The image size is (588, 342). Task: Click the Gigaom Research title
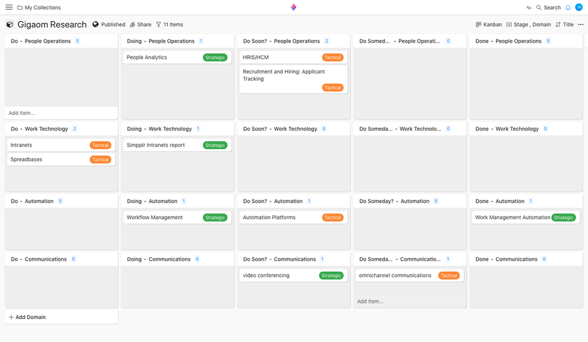point(52,24)
